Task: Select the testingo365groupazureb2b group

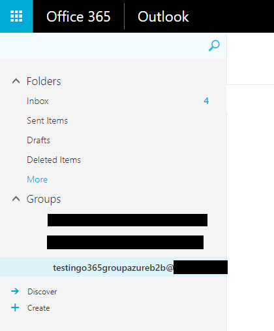Action: 114,267
